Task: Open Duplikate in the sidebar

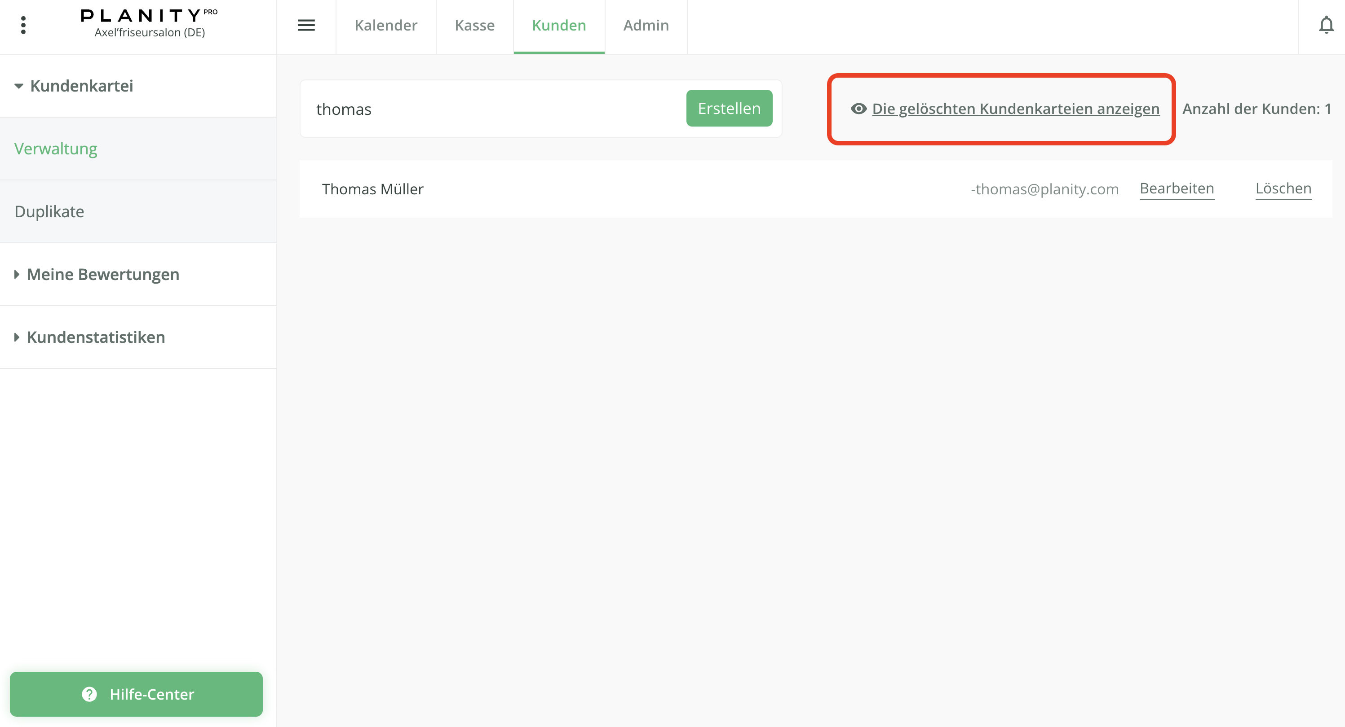Action: coord(49,212)
